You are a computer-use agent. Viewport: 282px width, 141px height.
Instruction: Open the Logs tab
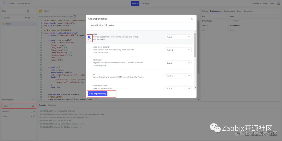239,11
